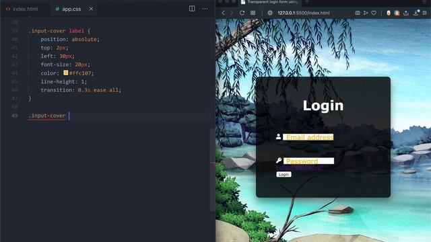Go back in the browser
The image size is (431, 242).
tap(223, 13)
